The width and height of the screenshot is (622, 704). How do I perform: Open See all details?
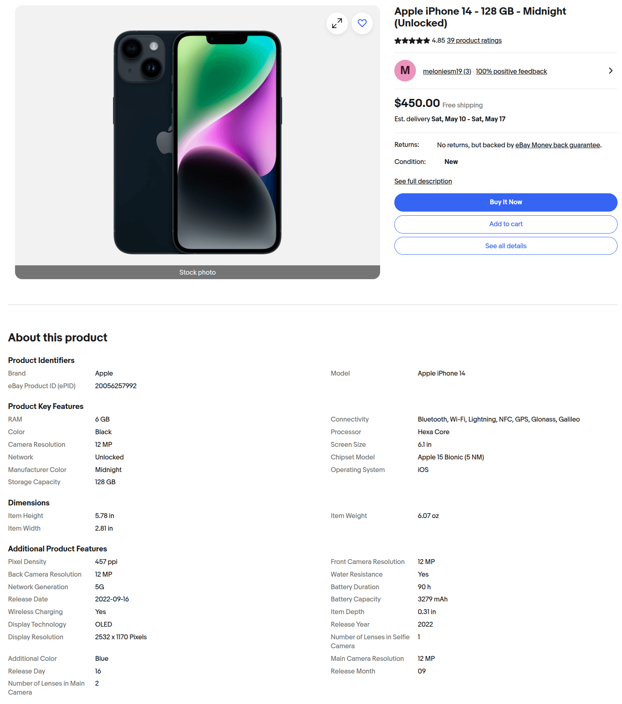[505, 246]
